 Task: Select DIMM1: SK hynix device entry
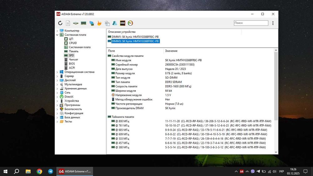click(135, 37)
